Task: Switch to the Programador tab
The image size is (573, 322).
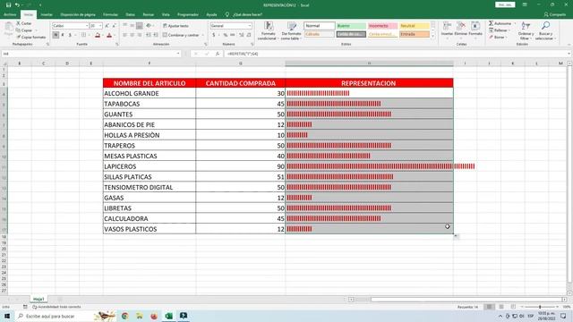Action: coord(188,14)
